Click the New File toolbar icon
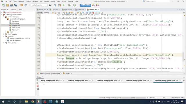This screenshot has height=104, width=186. pos(3,5)
